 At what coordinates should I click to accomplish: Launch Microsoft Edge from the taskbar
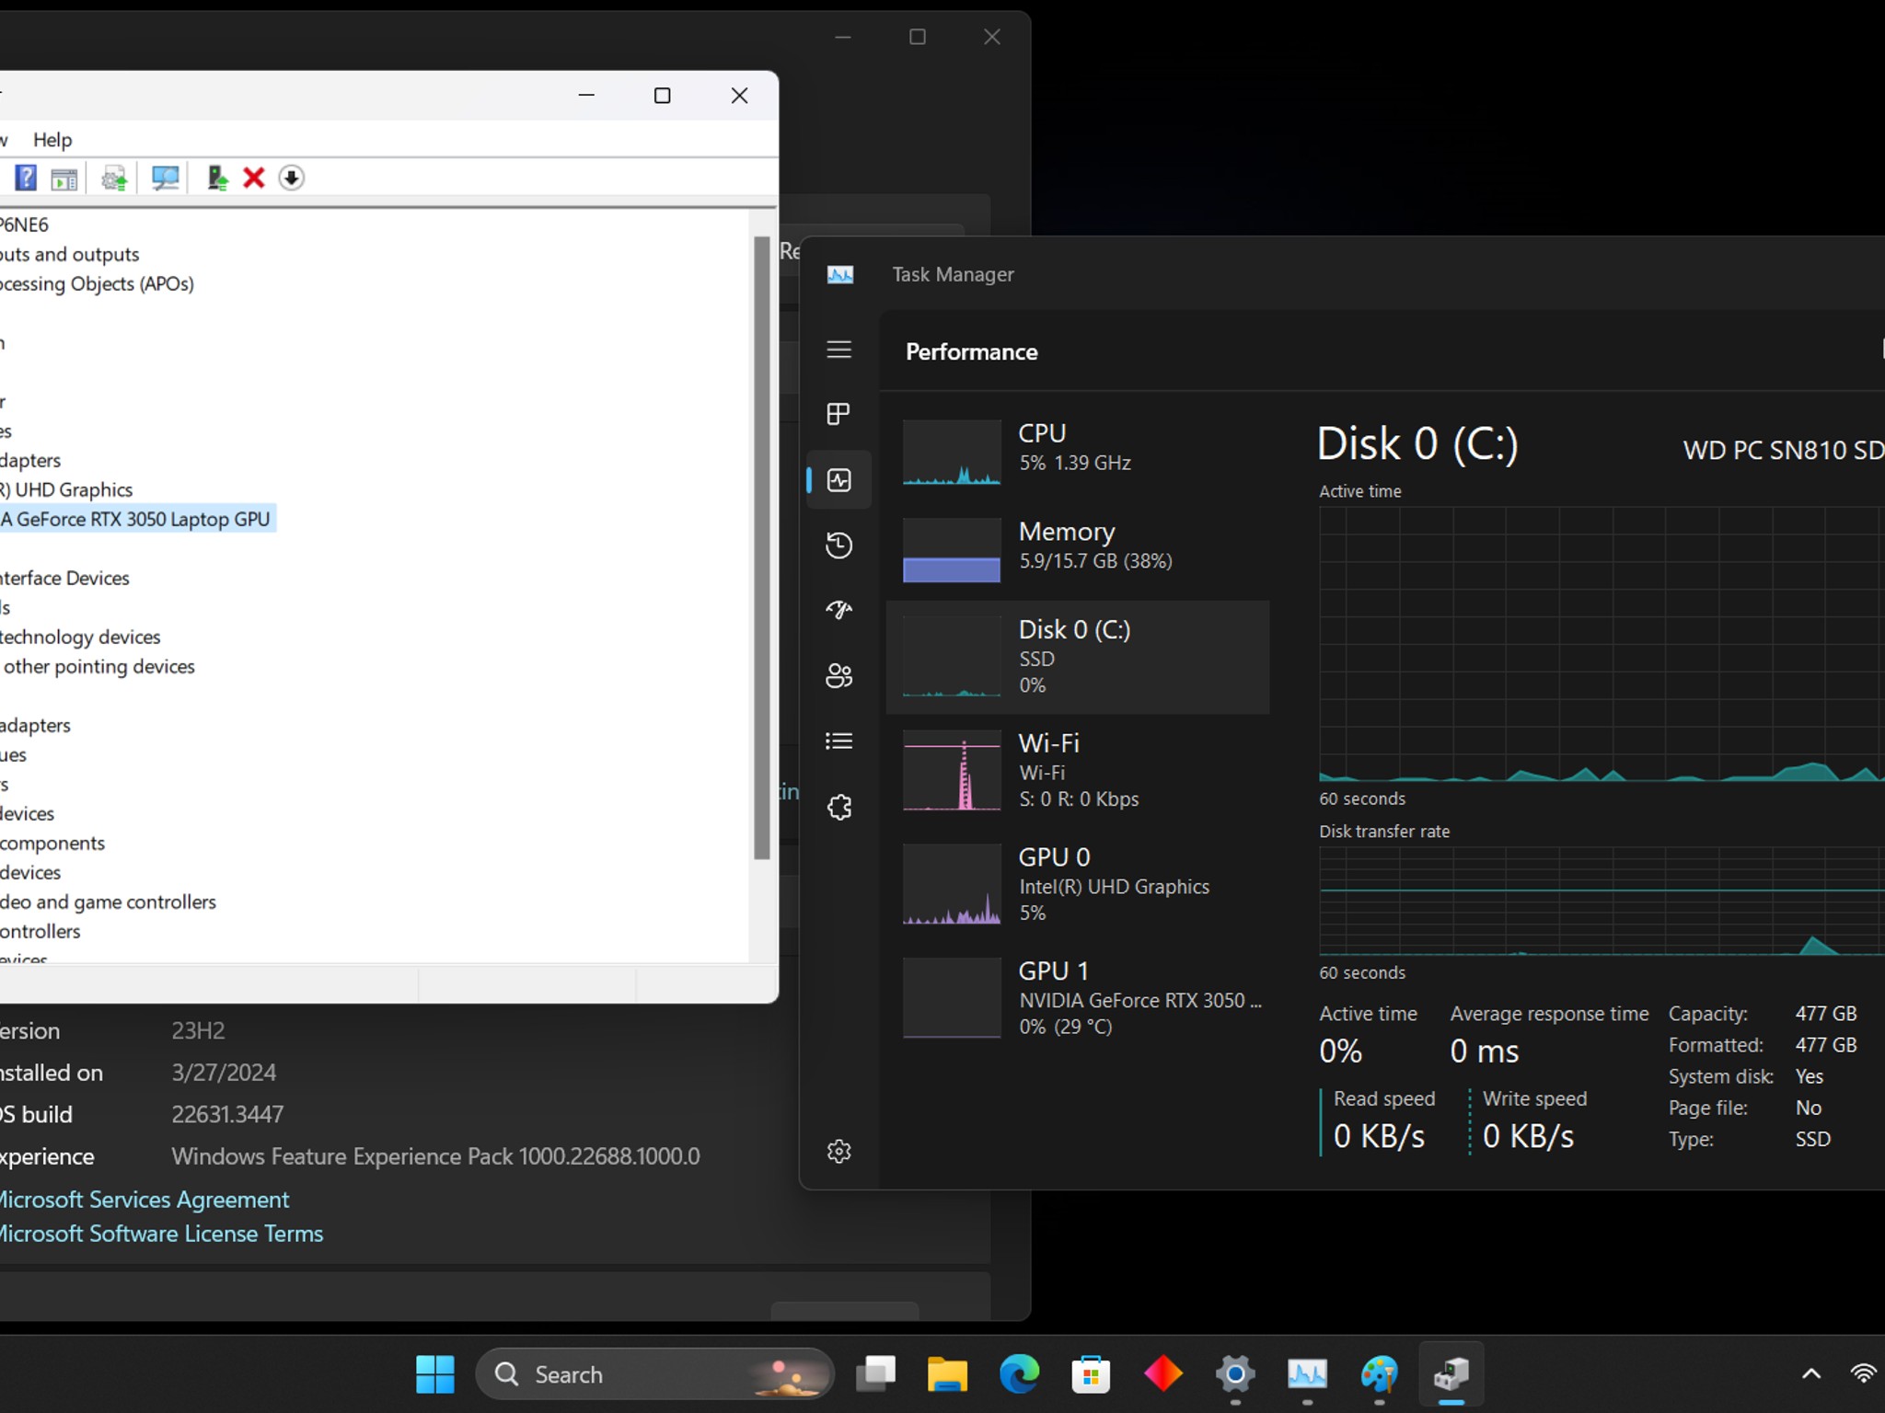[x=1019, y=1374]
